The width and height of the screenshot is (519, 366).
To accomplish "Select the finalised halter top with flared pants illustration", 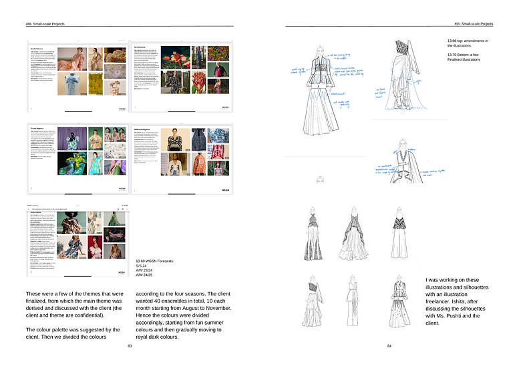I will tap(313, 234).
